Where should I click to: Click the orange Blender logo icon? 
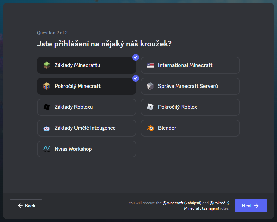pos(150,128)
